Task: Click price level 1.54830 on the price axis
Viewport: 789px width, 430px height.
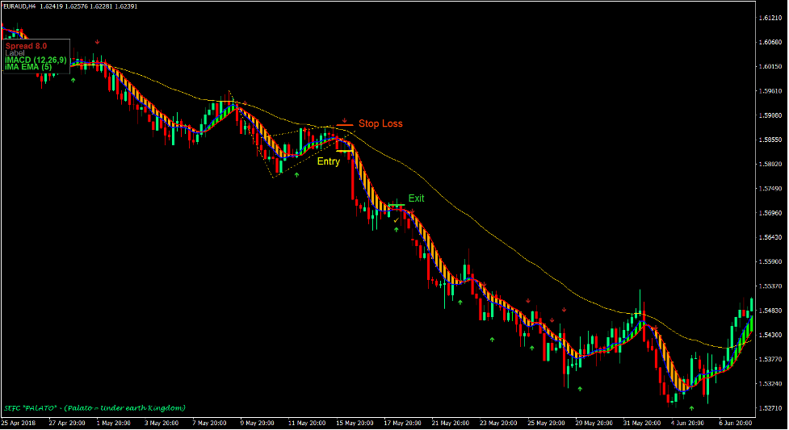Action: click(770, 311)
